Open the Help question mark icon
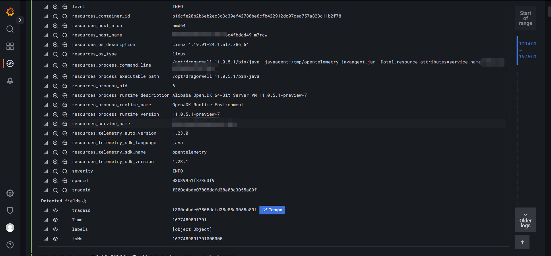Image resolution: width=551 pixels, height=256 pixels. coord(10,245)
